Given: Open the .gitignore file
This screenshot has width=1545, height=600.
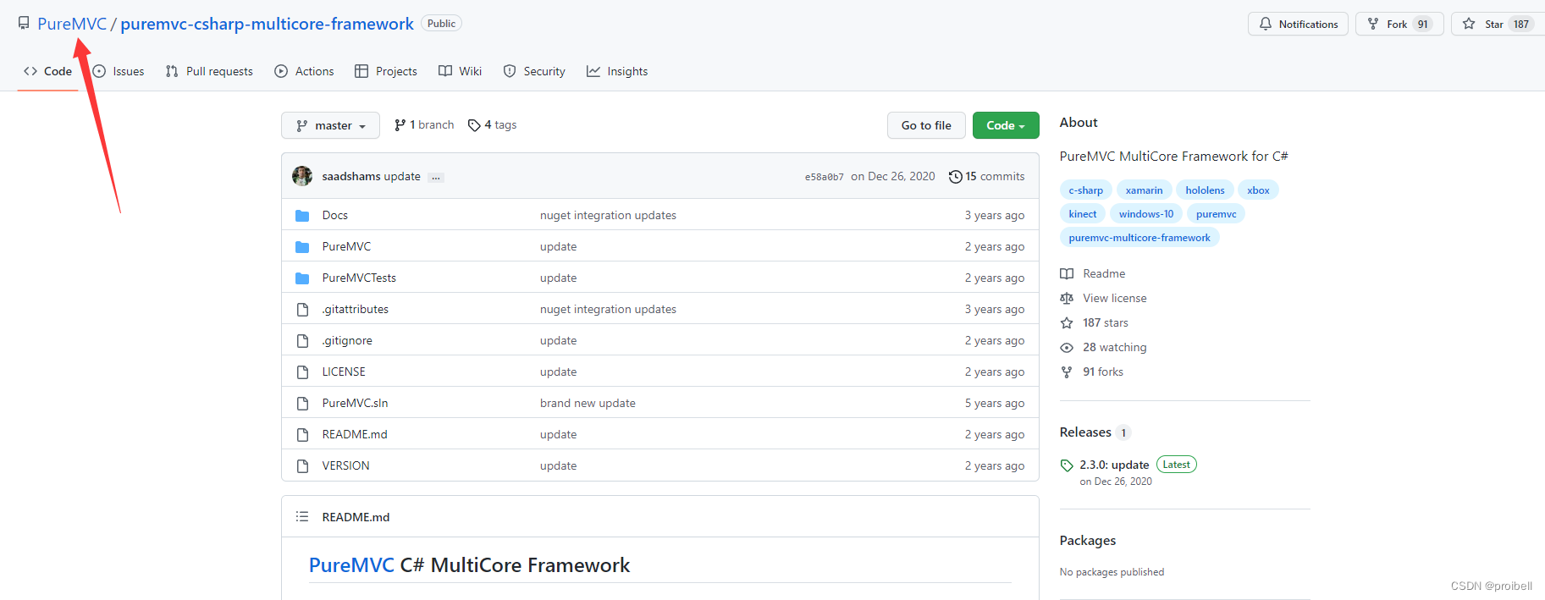Looking at the screenshot, I should (347, 340).
